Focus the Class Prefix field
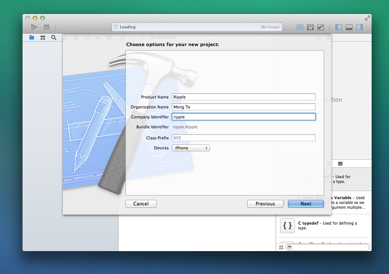389x274 pixels. tap(244, 138)
